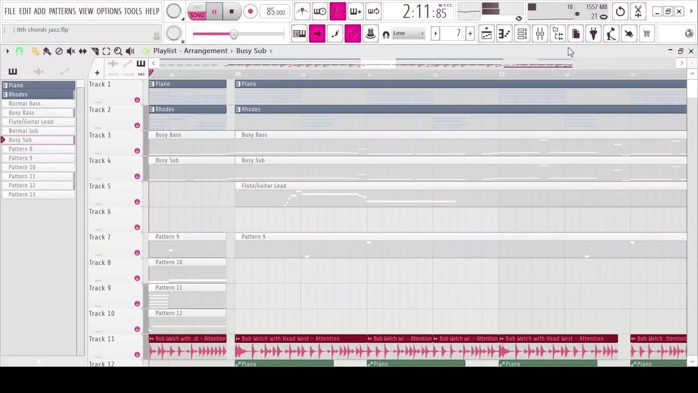
Task: Select the playlist Paint brush tool
Action: pyautogui.click(x=47, y=51)
